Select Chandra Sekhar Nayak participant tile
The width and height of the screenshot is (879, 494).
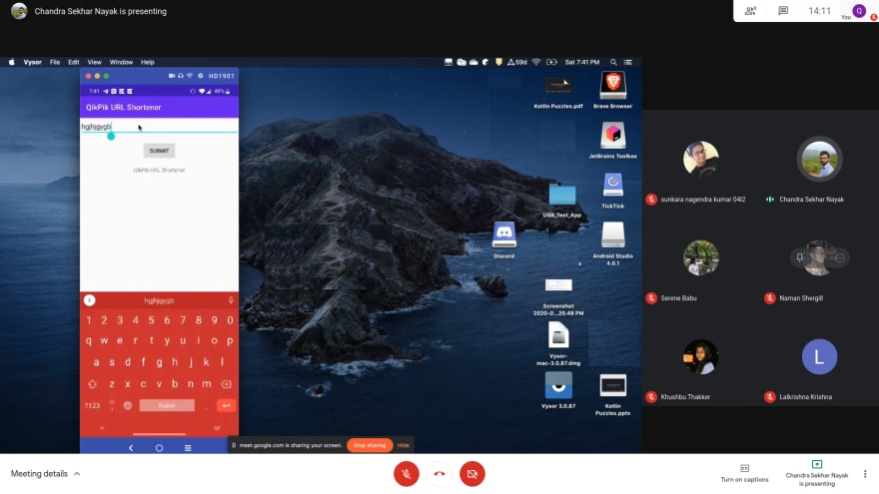pyautogui.click(x=819, y=159)
